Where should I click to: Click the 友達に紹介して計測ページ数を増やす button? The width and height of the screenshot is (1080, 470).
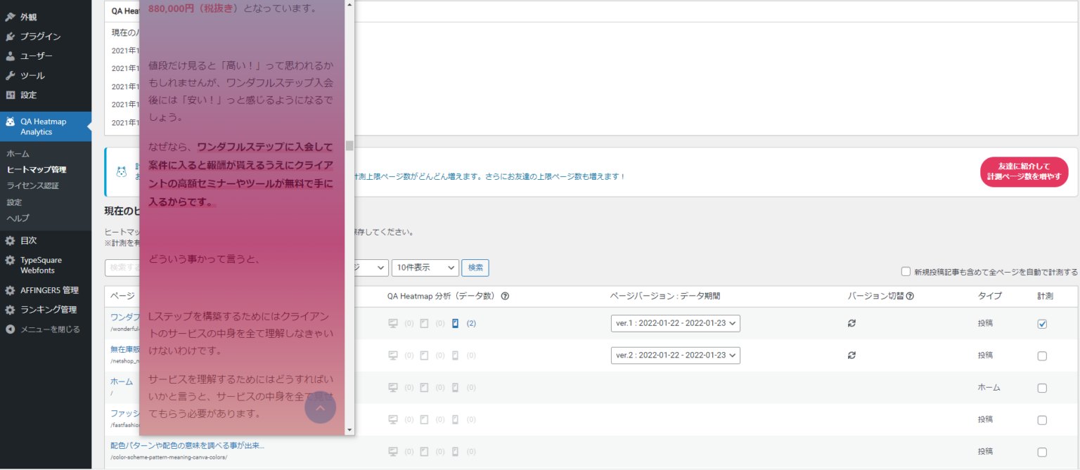click(1024, 171)
